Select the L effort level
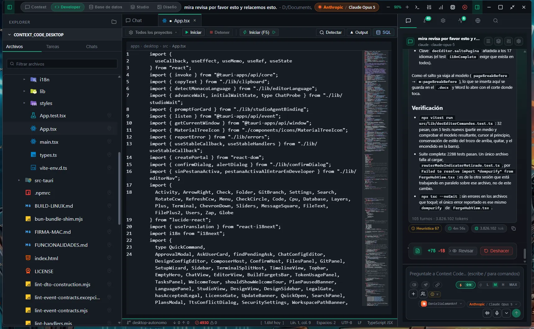 [487, 285]
